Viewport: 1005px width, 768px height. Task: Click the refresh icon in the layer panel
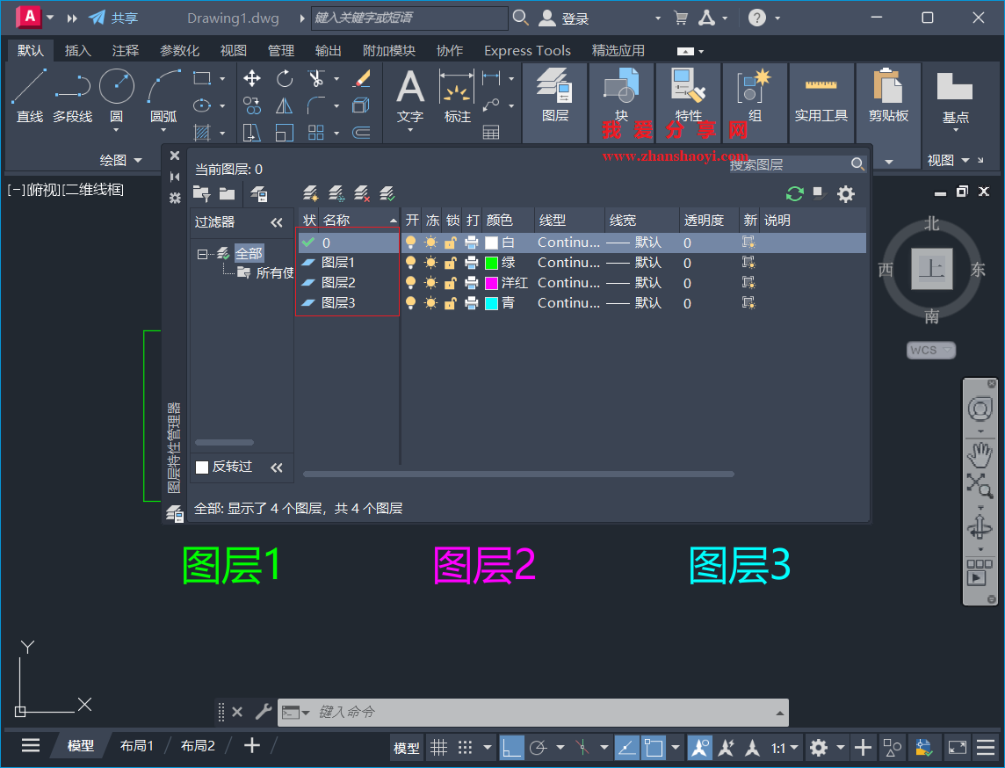794,193
